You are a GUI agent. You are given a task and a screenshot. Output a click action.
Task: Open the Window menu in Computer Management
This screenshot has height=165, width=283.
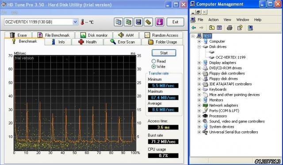coord(243,20)
